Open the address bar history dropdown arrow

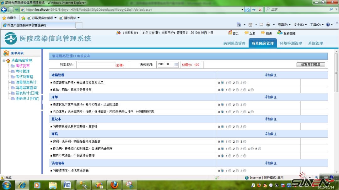click(x=242, y=9)
